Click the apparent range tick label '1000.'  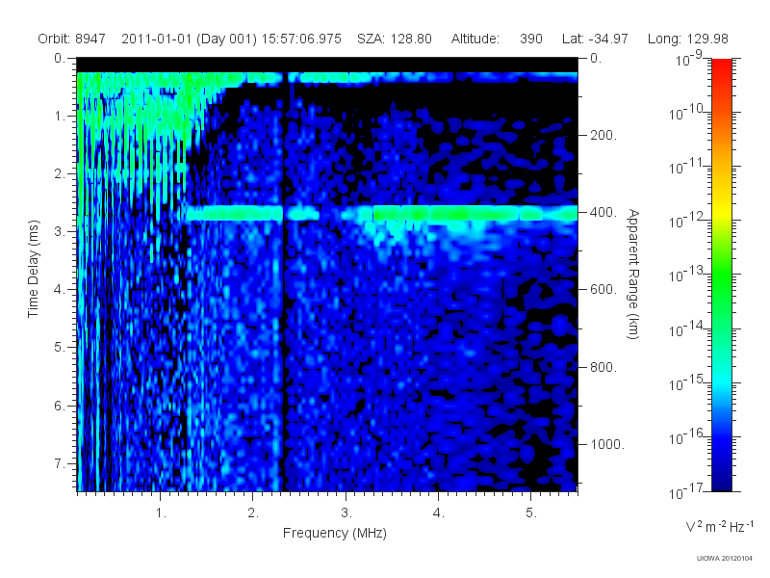point(607,444)
